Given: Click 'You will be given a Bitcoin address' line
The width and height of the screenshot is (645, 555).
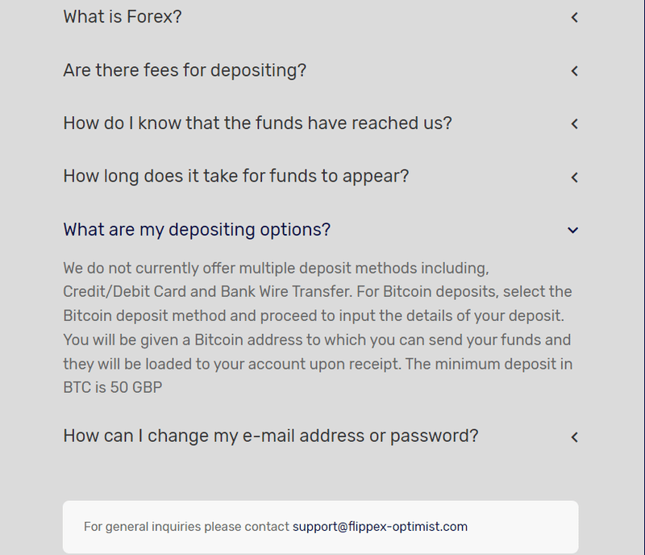Looking at the screenshot, I should (317, 340).
